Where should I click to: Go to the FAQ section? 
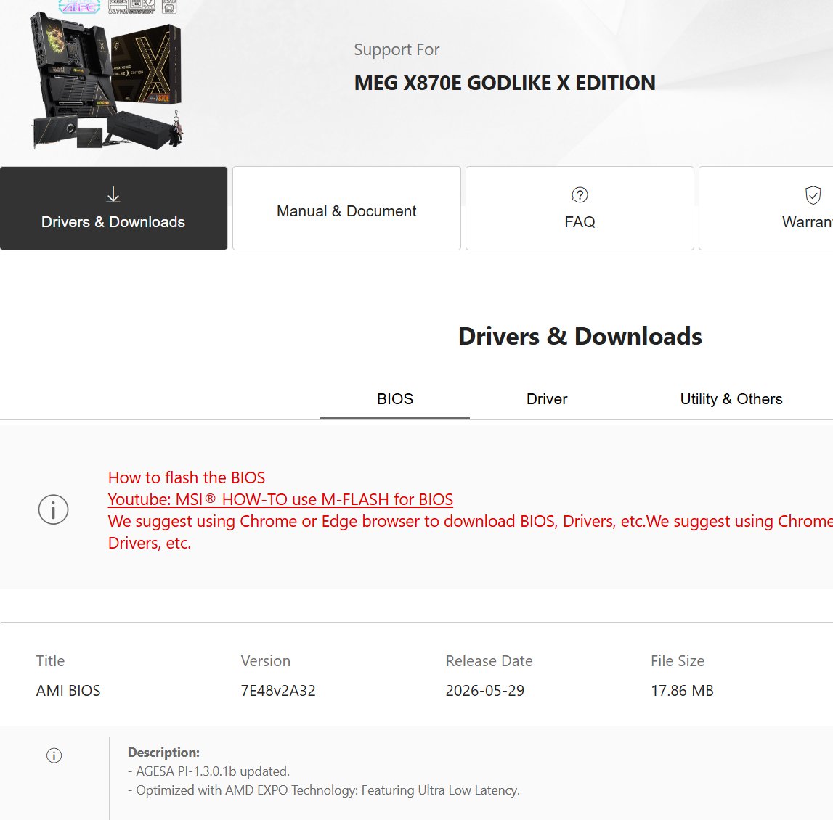(x=580, y=208)
